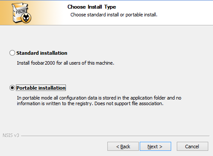Click the word 'foobar2000' in standard description
This screenshot has height=156, width=213.
[43, 63]
